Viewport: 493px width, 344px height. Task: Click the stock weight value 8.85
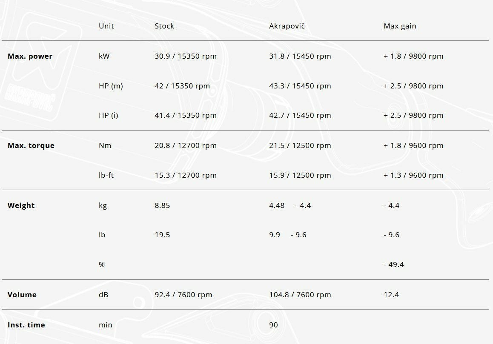pos(162,205)
